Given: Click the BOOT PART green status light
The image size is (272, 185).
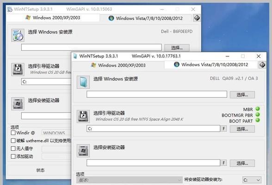Looking at the screenshot, I should coord(258,120).
